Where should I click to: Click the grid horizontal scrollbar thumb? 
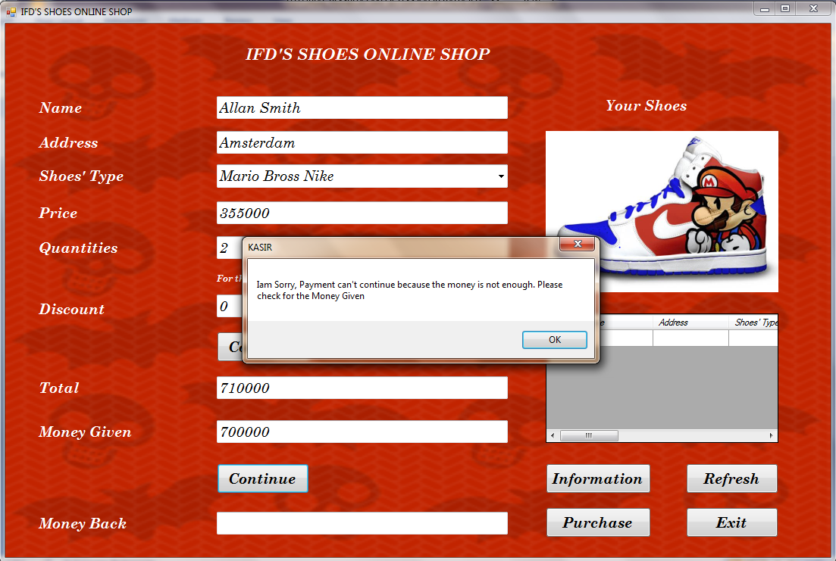coord(589,436)
